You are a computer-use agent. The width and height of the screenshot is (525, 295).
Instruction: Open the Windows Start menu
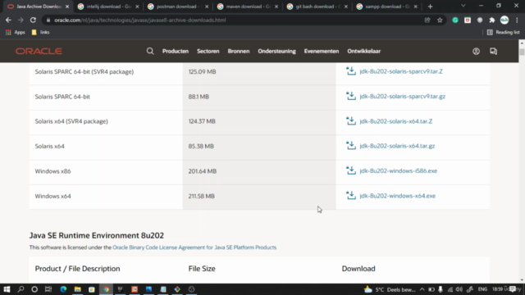(x=7, y=289)
